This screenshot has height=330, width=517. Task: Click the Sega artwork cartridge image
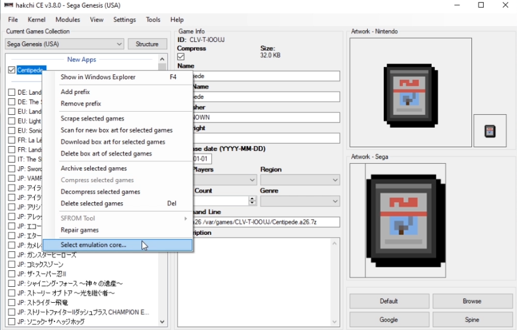pyautogui.click(x=406, y=221)
